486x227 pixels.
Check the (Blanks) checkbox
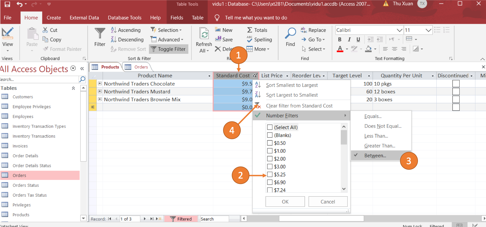270,135
